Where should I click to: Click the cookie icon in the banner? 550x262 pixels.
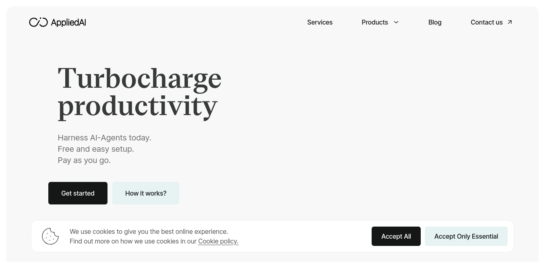[50, 236]
